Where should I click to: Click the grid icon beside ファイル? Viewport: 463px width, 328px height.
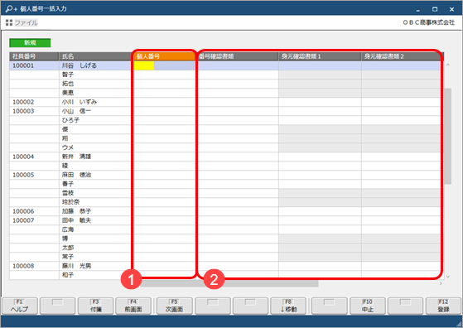coord(9,22)
